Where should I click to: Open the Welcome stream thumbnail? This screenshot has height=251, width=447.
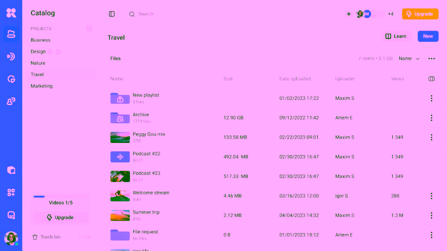pyautogui.click(x=120, y=196)
